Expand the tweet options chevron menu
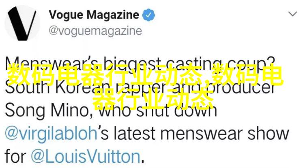The height and width of the screenshot is (168, 305). coord(292,14)
